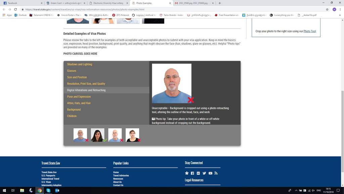Open footer link U.S. Visas
This screenshot has width=344, height=194.
click(x=46, y=182)
